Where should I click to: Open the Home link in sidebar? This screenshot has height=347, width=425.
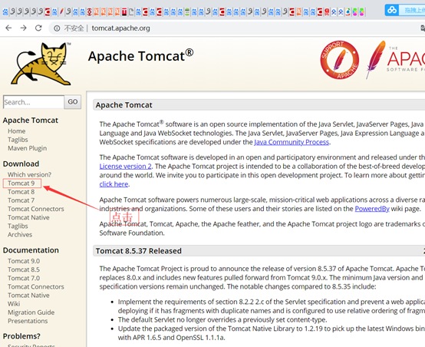tap(17, 131)
